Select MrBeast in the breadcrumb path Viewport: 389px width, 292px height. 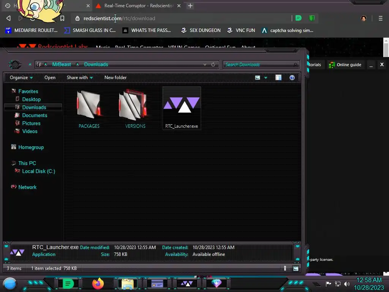click(x=62, y=65)
